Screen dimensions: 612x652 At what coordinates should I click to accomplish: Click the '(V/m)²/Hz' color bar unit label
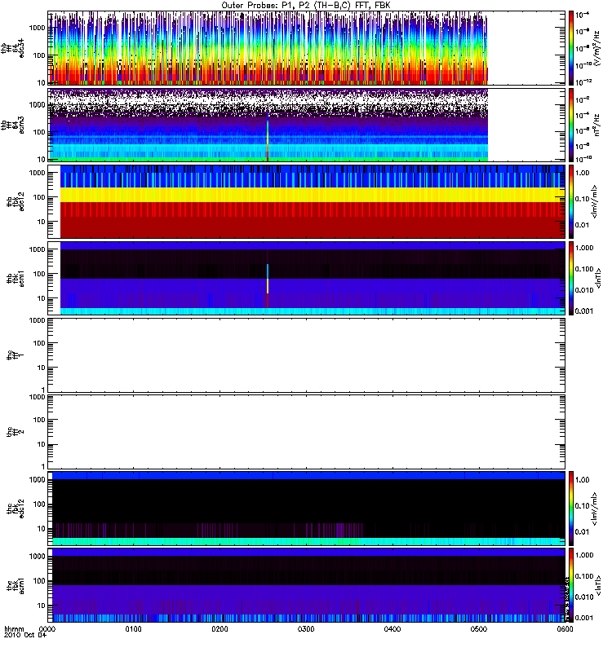597,48
